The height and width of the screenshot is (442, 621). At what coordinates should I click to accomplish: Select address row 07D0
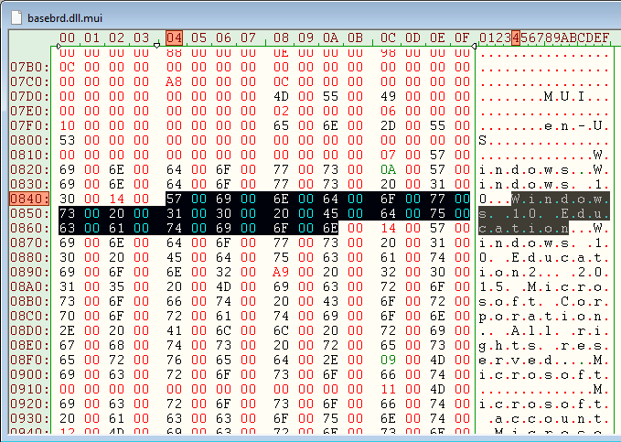[29, 96]
